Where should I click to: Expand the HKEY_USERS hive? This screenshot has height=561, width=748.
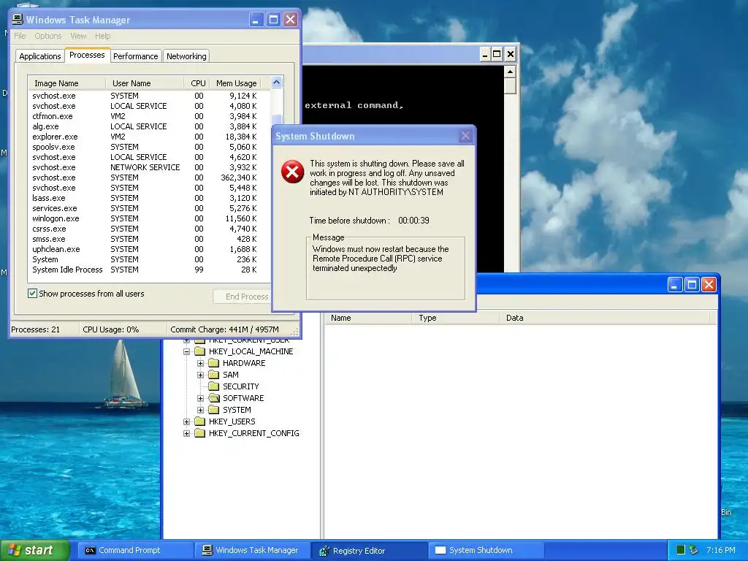(x=186, y=421)
